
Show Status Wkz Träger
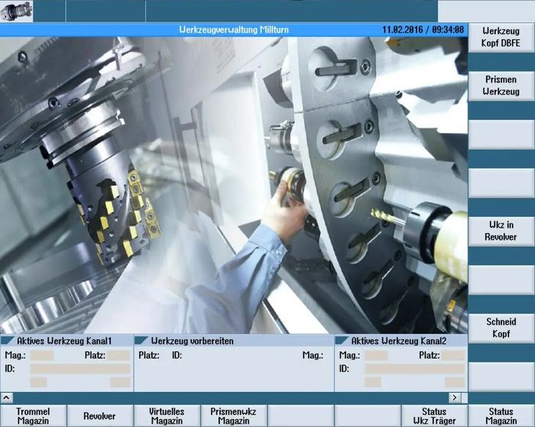click(x=434, y=416)
